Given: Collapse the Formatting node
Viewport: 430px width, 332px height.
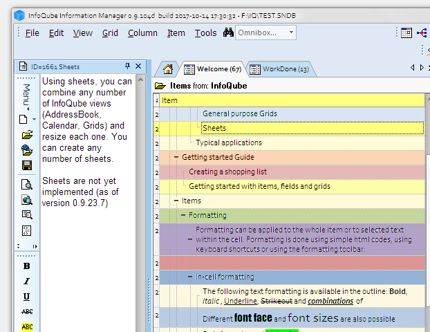Looking at the screenshot, I should (x=183, y=215).
